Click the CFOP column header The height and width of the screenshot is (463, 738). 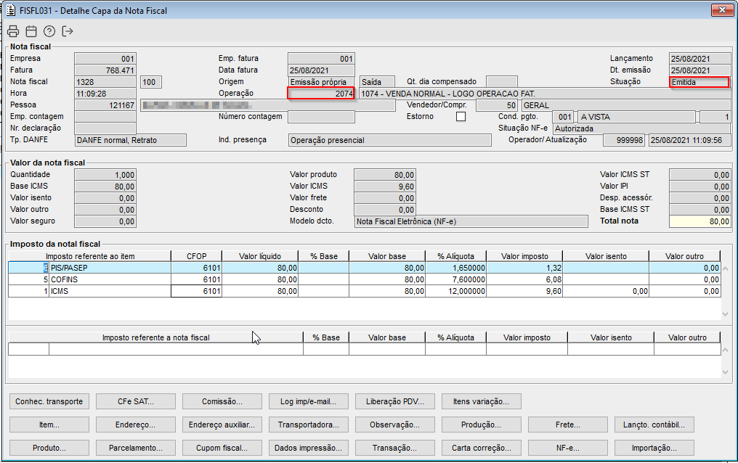point(196,256)
